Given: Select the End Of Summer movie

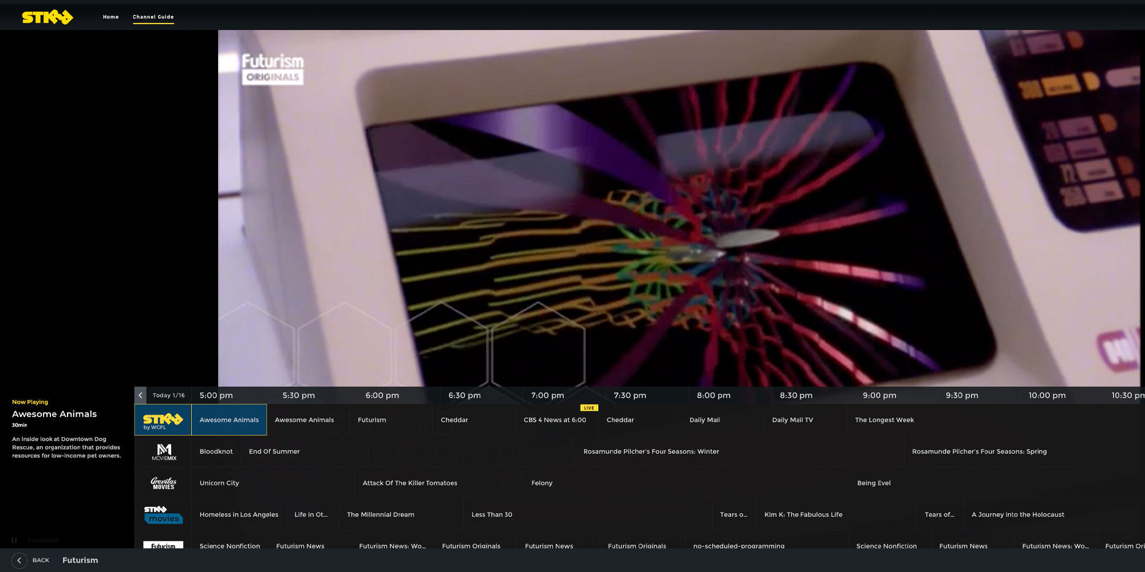Looking at the screenshot, I should [406, 452].
